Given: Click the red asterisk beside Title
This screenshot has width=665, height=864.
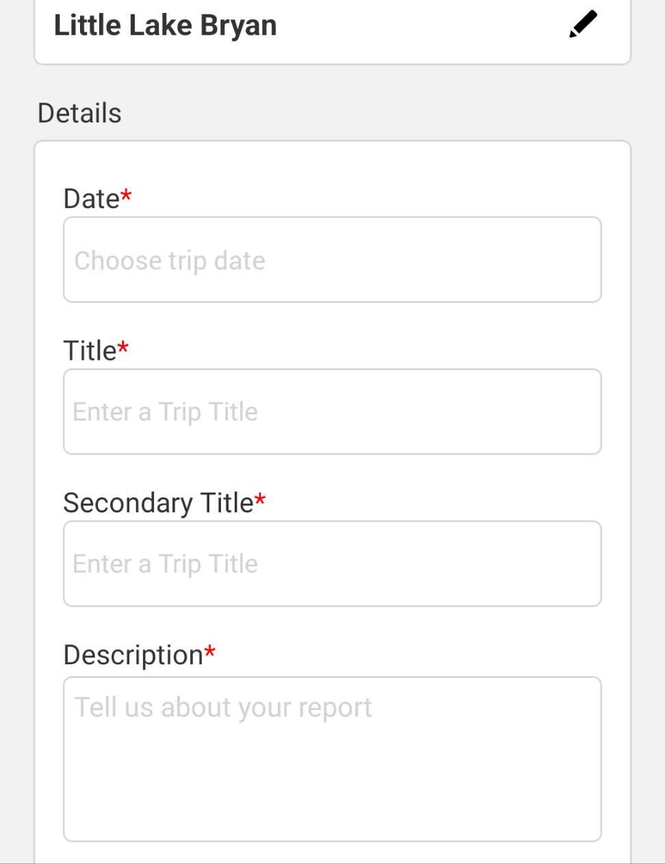Looking at the screenshot, I should coord(123,349).
